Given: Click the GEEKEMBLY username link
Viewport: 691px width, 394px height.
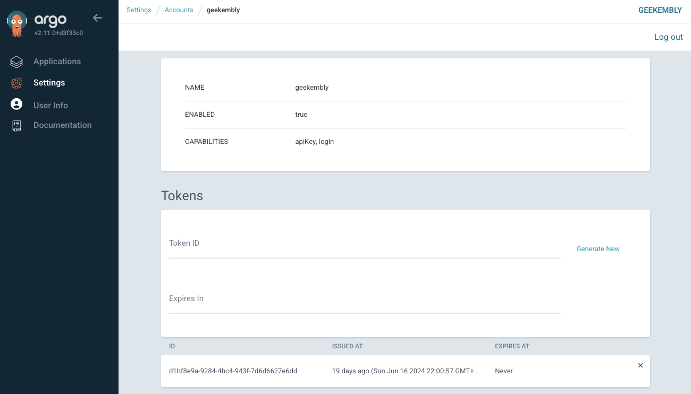Looking at the screenshot, I should coord(660,10).
